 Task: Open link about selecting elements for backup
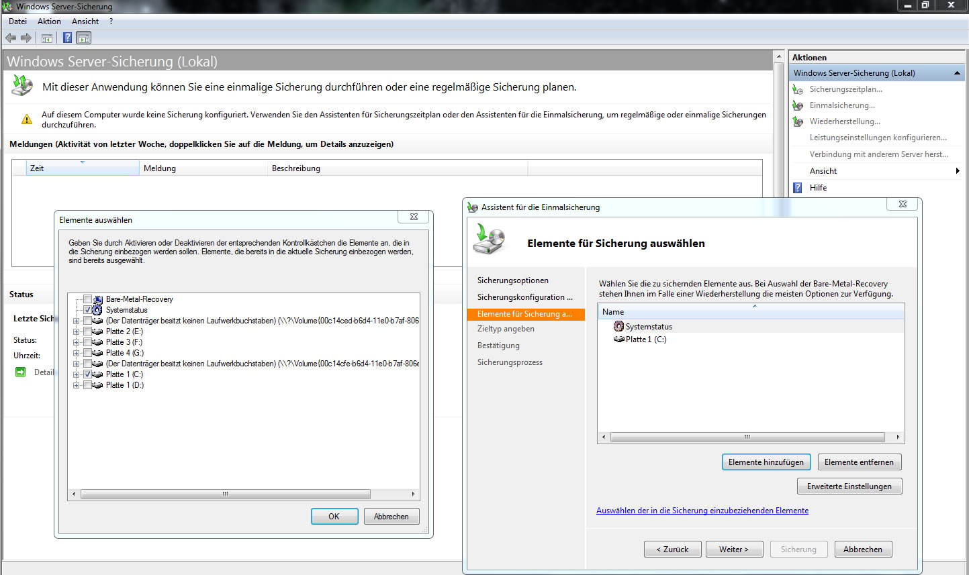702,511
